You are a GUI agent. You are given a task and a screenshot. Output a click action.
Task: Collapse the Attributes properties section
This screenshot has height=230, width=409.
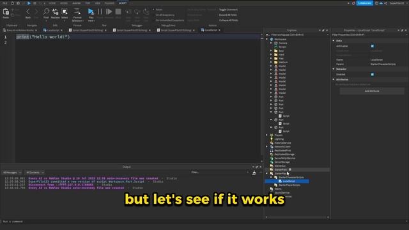pos(334,79)
